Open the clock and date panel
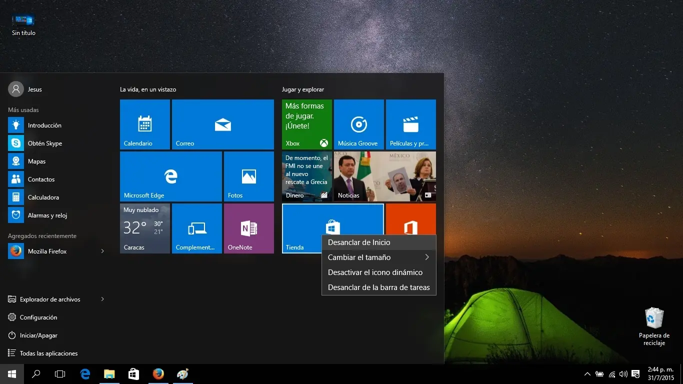 [x=661, y=373]
